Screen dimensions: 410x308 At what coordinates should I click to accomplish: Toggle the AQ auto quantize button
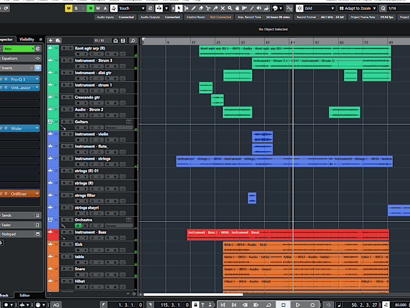click(56, 305)
